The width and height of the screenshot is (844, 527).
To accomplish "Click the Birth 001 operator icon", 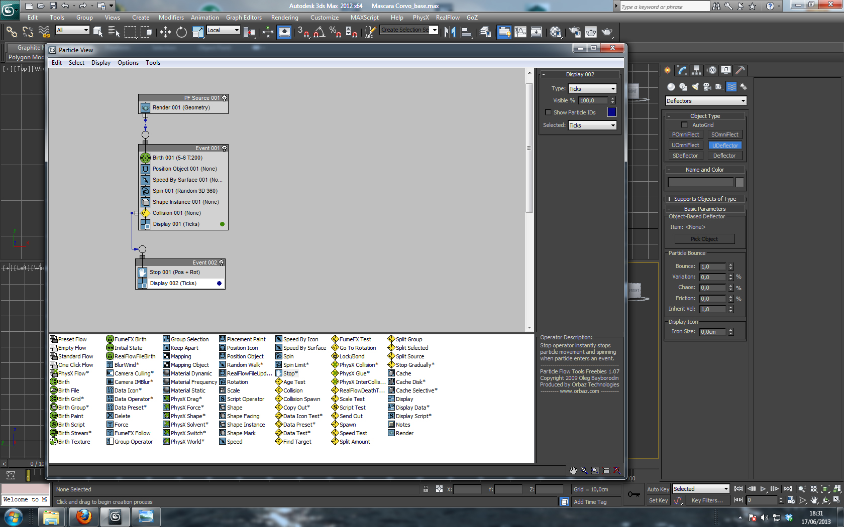I will click(x=145, y=158).
